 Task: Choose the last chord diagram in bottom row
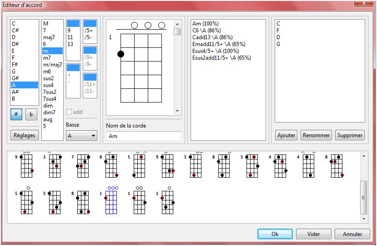pyautogui.click(x=168, y=202)
